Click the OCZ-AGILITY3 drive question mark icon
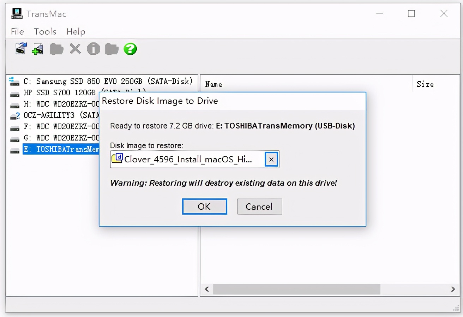Viewport: 463px width, 317px height. pyautogui.click(x=15, y=115)
